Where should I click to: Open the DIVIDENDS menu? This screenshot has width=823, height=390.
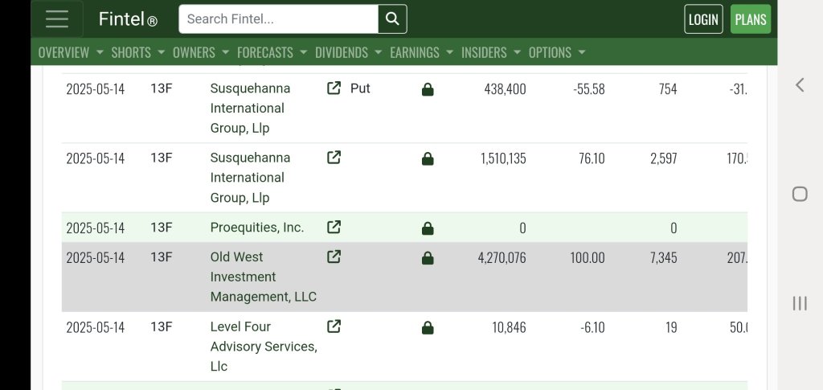point(349,52)
